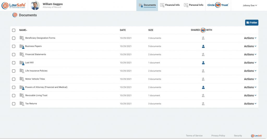Check the Tax Returns checkbox

pyautogui.click(x=14, y=104)
